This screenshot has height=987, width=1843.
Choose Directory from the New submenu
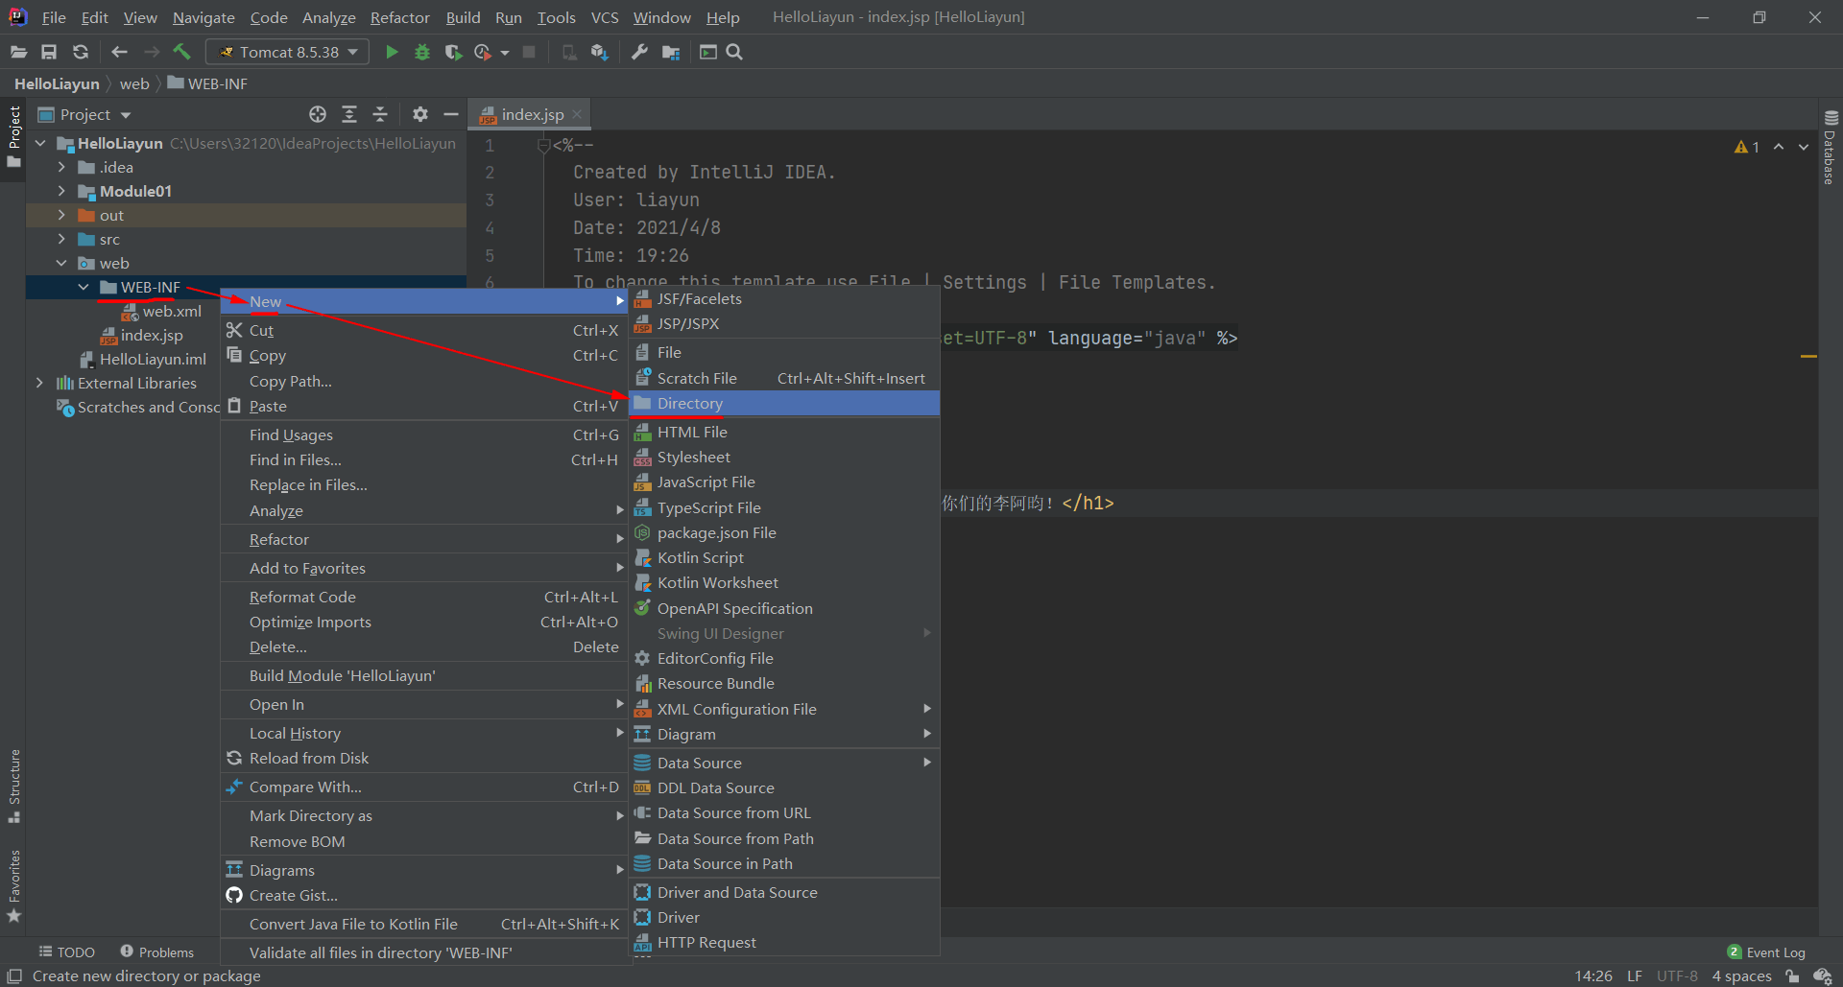(784, 403)
